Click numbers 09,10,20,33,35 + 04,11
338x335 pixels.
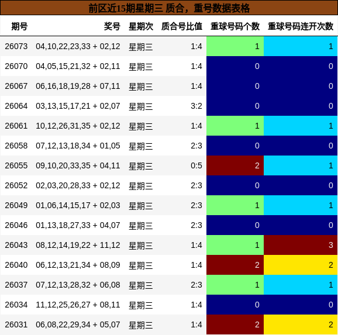pos(78,165)
